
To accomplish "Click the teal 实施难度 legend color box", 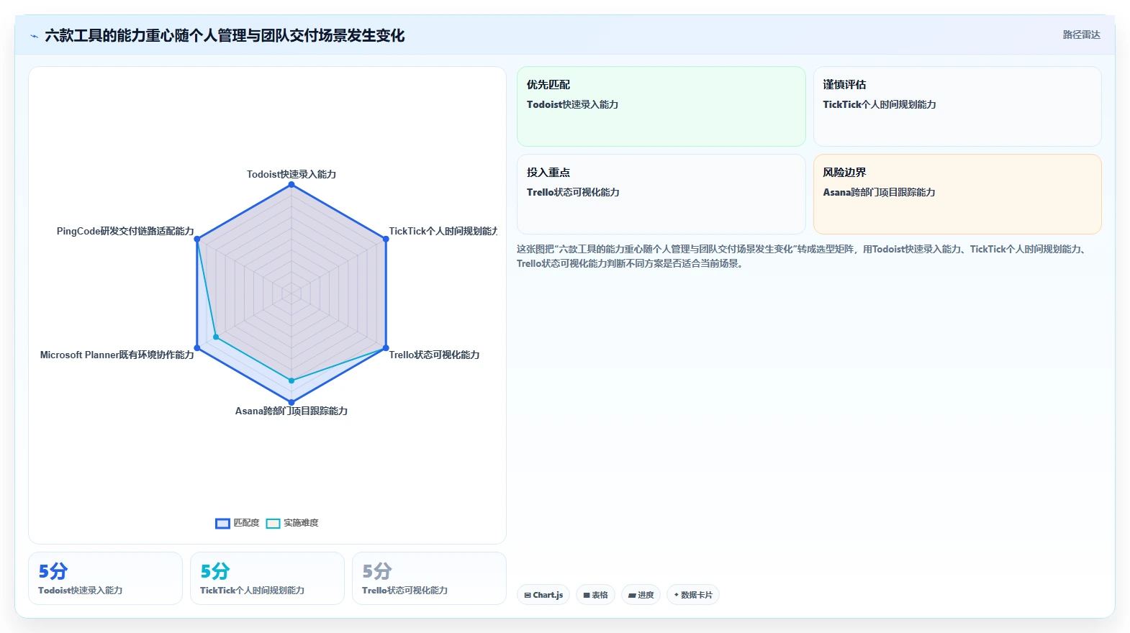I will coord(273,524).
